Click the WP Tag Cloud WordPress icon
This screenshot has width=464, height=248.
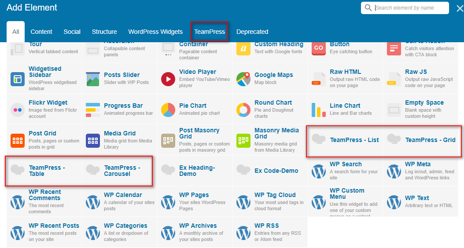(243, 202)
